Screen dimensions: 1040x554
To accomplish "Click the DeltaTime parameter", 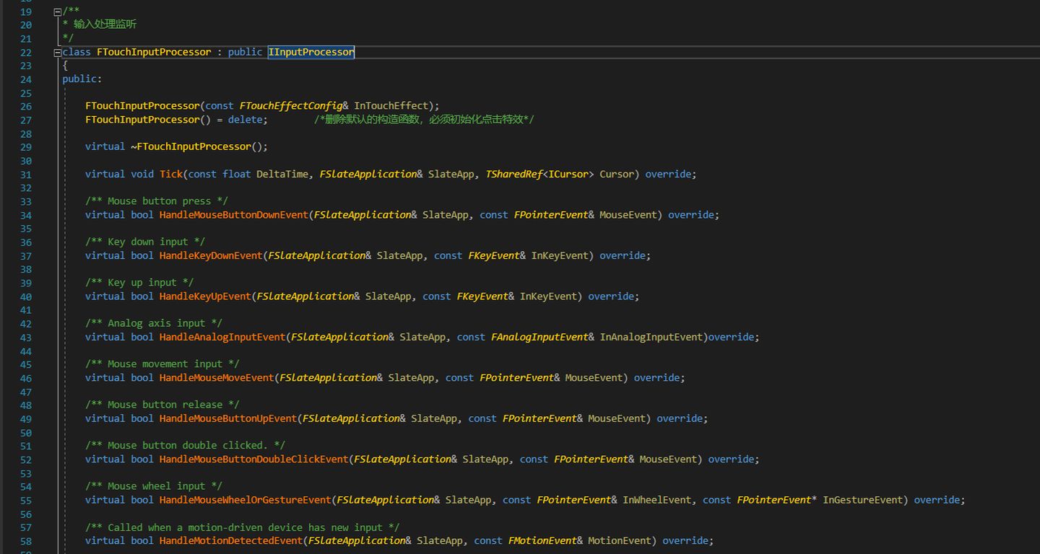I will [x=282, y=174].
